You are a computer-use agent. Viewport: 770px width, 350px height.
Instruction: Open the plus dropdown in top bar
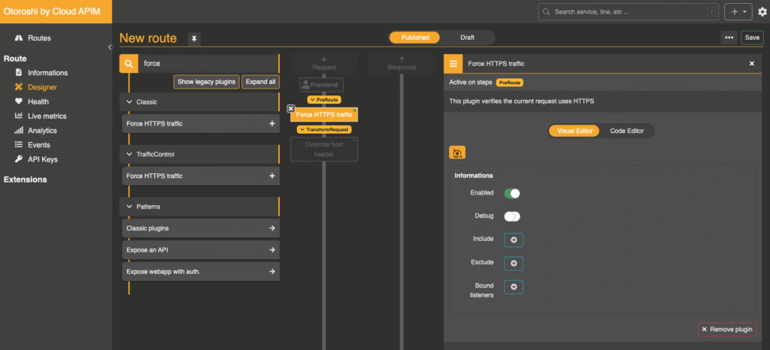pyautogui.click(x=737, y=12)
